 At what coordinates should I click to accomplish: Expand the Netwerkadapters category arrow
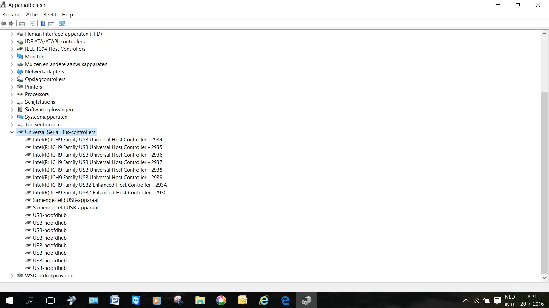pyautogui.click(x=12, y=72)
